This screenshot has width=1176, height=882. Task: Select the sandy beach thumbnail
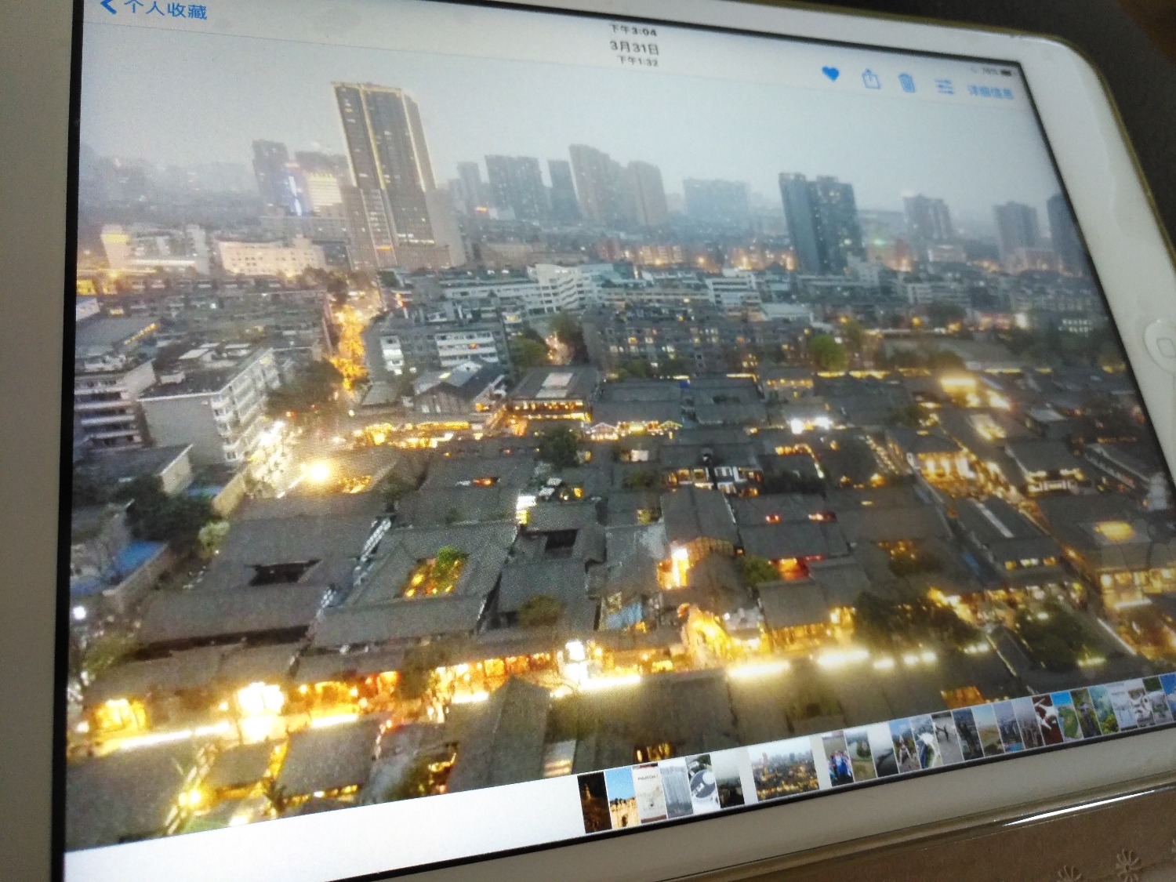coord(989,730)
